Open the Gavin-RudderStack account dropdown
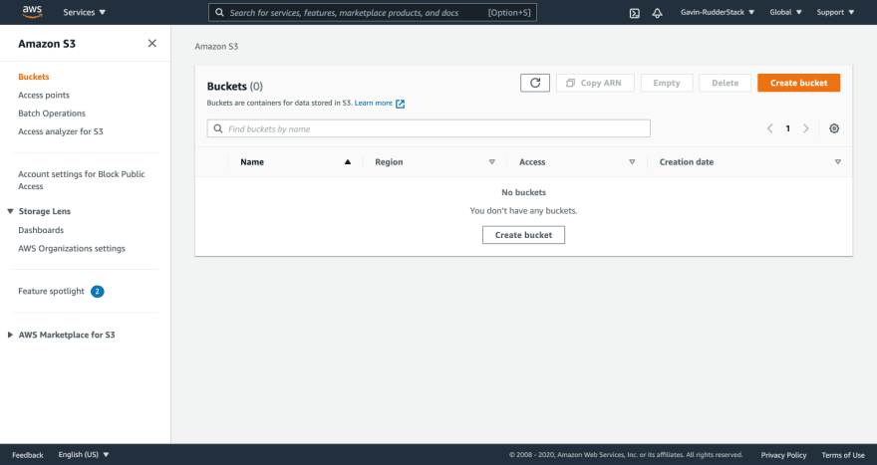 tap(717, 13)
